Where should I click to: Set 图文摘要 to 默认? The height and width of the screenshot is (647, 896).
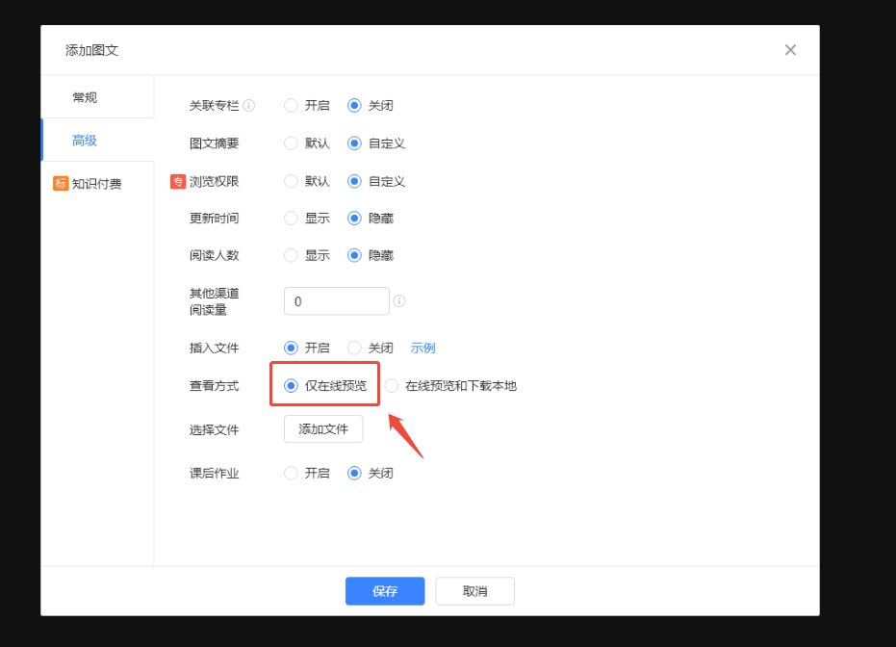coord(292,143)
